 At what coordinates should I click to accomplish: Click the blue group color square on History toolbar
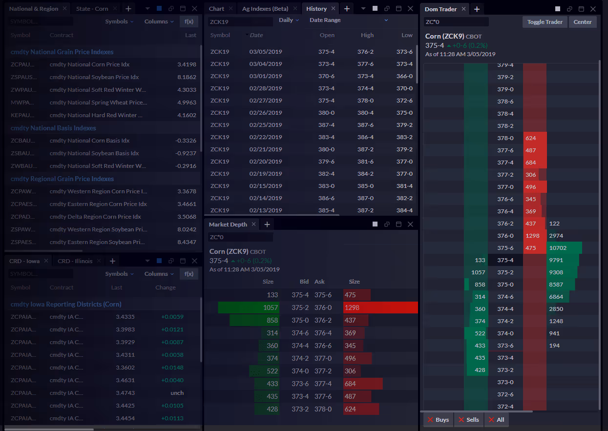(x=374, y=8)
